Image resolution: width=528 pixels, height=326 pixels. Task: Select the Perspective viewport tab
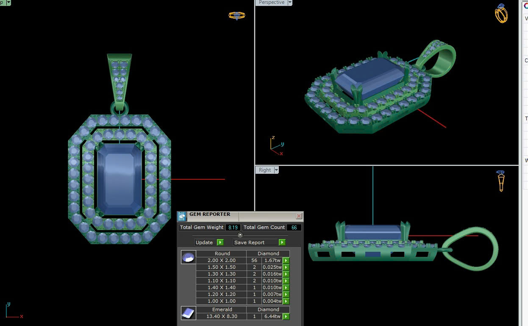click(271, 3)
